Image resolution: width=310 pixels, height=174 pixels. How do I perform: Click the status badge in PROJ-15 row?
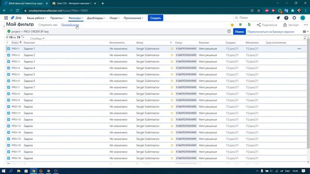coord(186,139)
